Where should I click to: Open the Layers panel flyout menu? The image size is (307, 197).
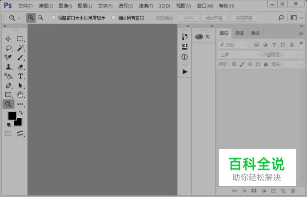(301, 33)
